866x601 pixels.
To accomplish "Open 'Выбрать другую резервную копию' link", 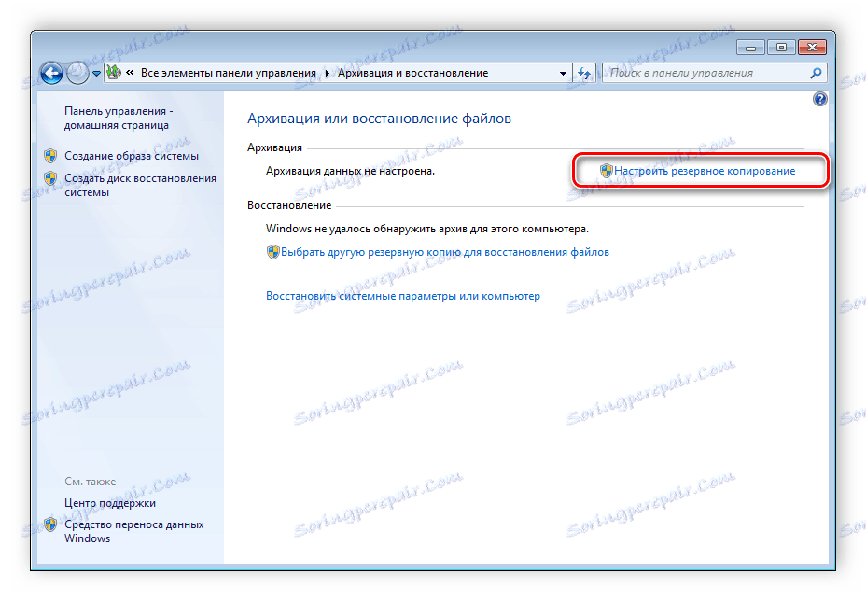I will tap(444, 252).
